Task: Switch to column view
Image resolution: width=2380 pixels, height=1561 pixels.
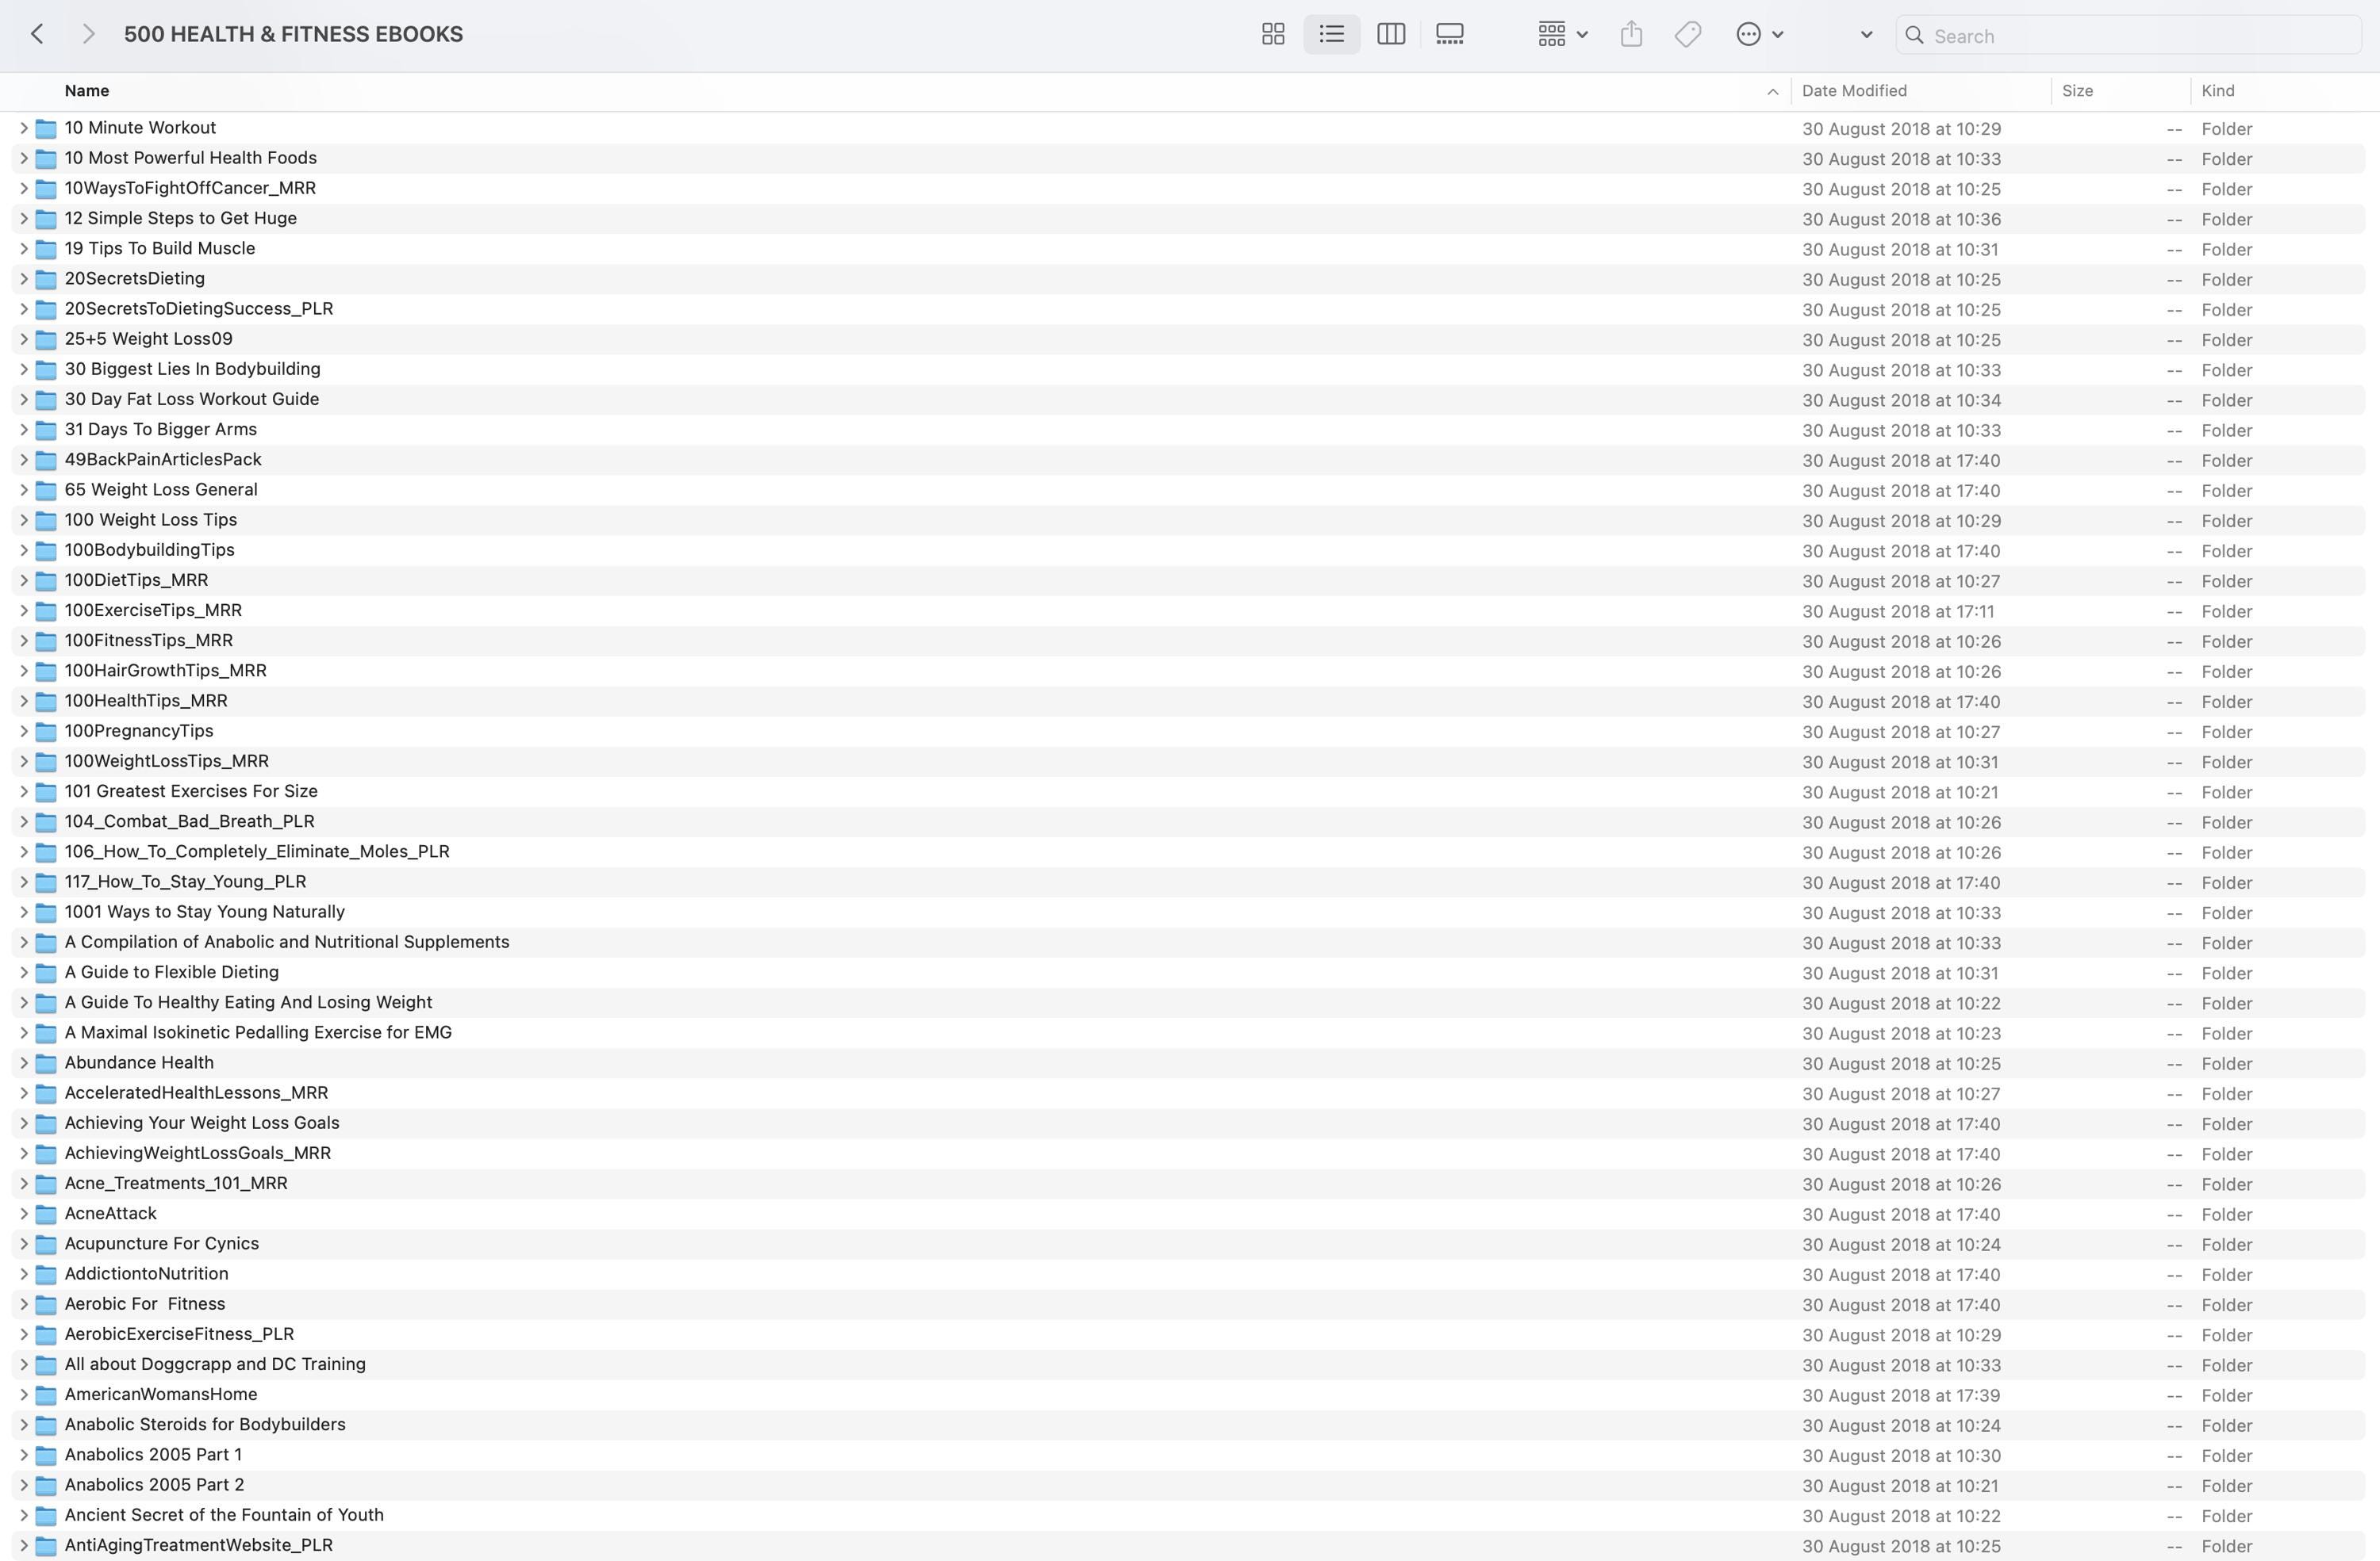Action: point(1391,34)
